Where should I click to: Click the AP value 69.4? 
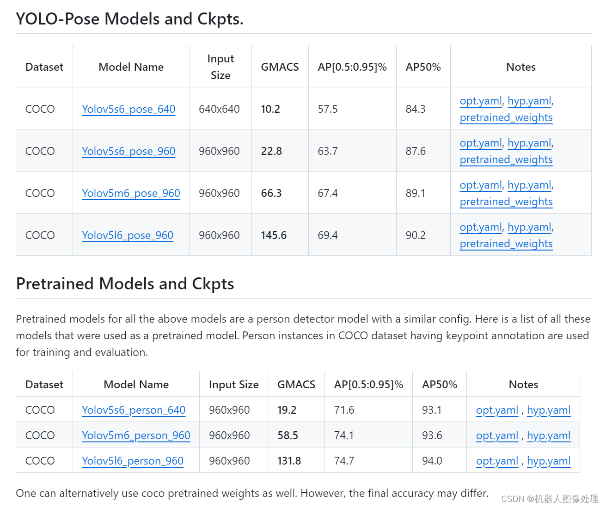[328, 235]
